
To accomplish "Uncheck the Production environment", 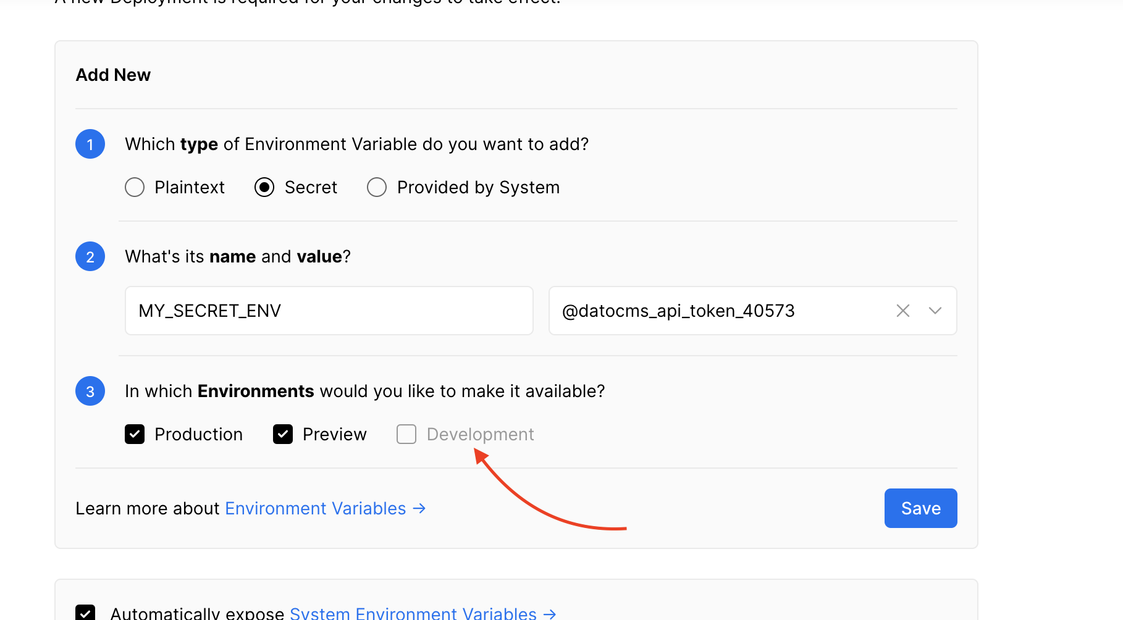I will [x=135, y=434].
